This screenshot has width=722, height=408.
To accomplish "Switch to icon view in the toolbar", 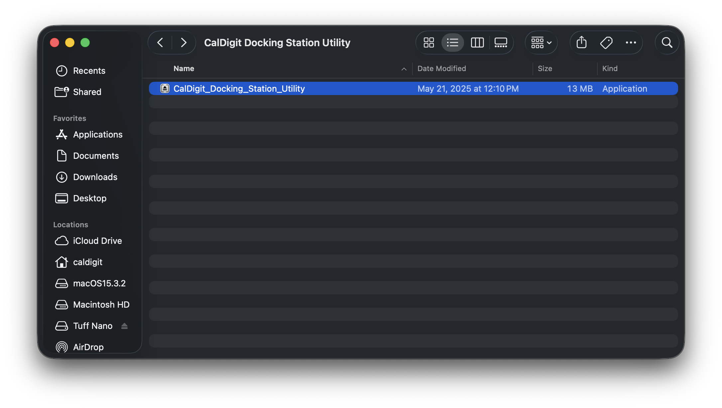I will pos(428,43).
